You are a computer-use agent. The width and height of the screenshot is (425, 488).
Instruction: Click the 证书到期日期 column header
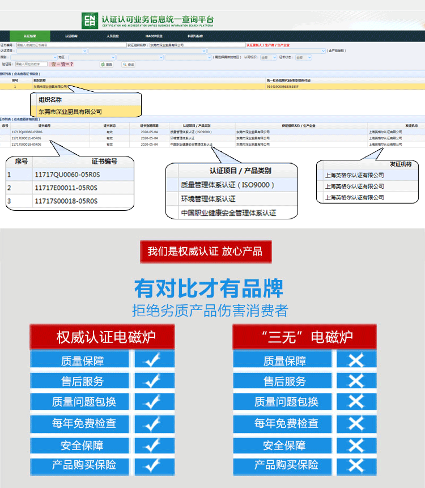pos(149,126)
